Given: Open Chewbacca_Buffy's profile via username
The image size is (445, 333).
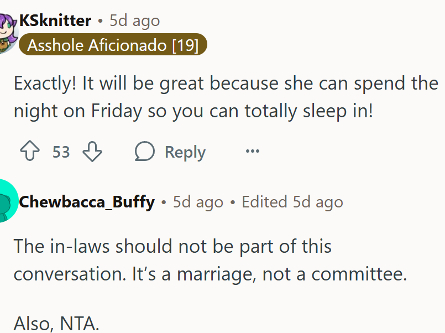Looking at the screenshot, I should [x=86, y=202].
